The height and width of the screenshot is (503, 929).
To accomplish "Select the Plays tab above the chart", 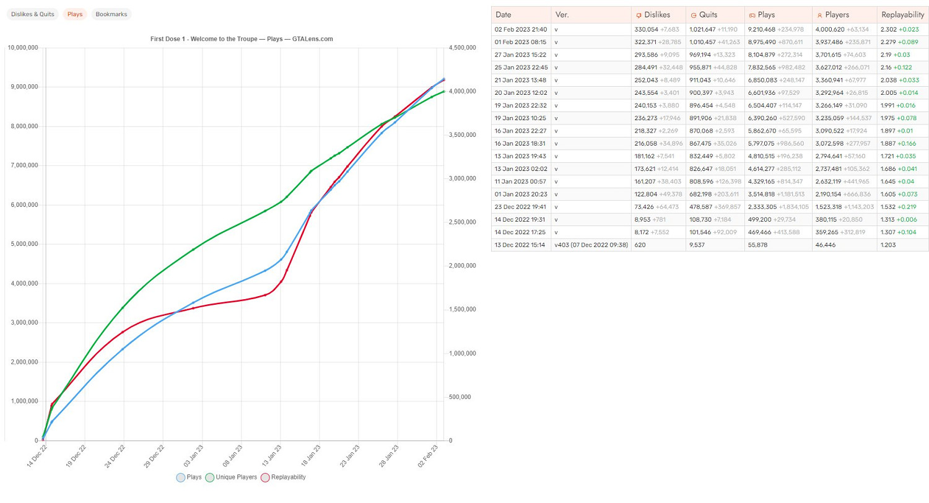I will (74, 14).
